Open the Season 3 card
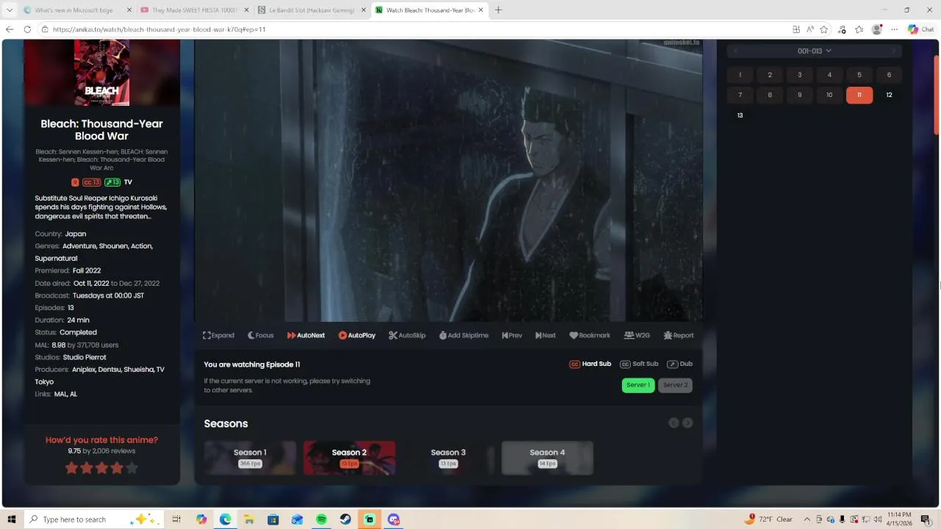Viewport: 941px width, 529px height. point(448,458)
